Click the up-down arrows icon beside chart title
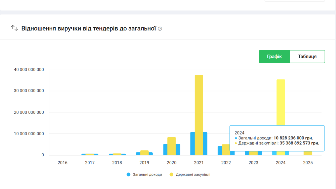336x189 pixels. [14, 28]
